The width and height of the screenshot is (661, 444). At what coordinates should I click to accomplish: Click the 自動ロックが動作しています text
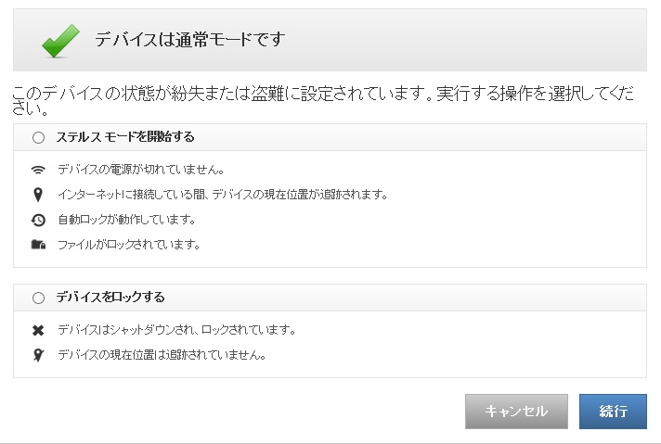click(x=126, y=220)
